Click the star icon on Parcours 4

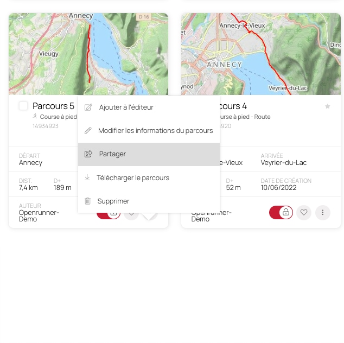[x=327, y=106]
